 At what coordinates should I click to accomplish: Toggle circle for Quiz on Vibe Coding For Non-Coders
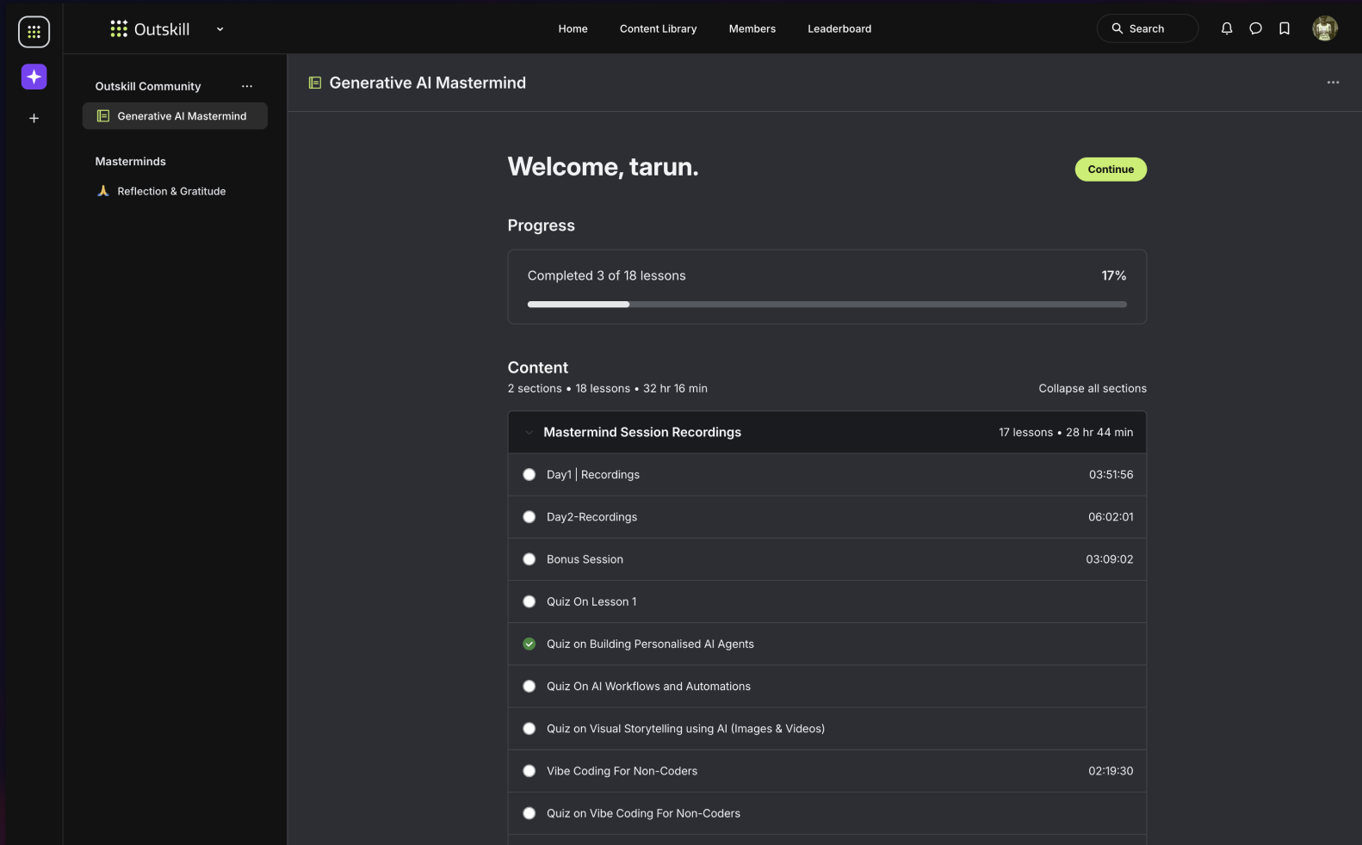(529, 813)
